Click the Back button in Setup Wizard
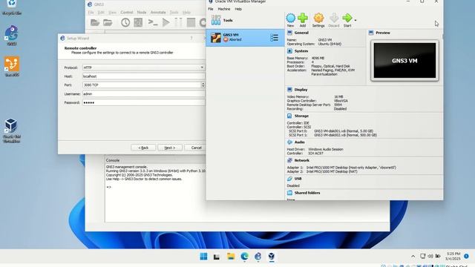The height and width of the screenshot is (267, 475). (143, 148)
